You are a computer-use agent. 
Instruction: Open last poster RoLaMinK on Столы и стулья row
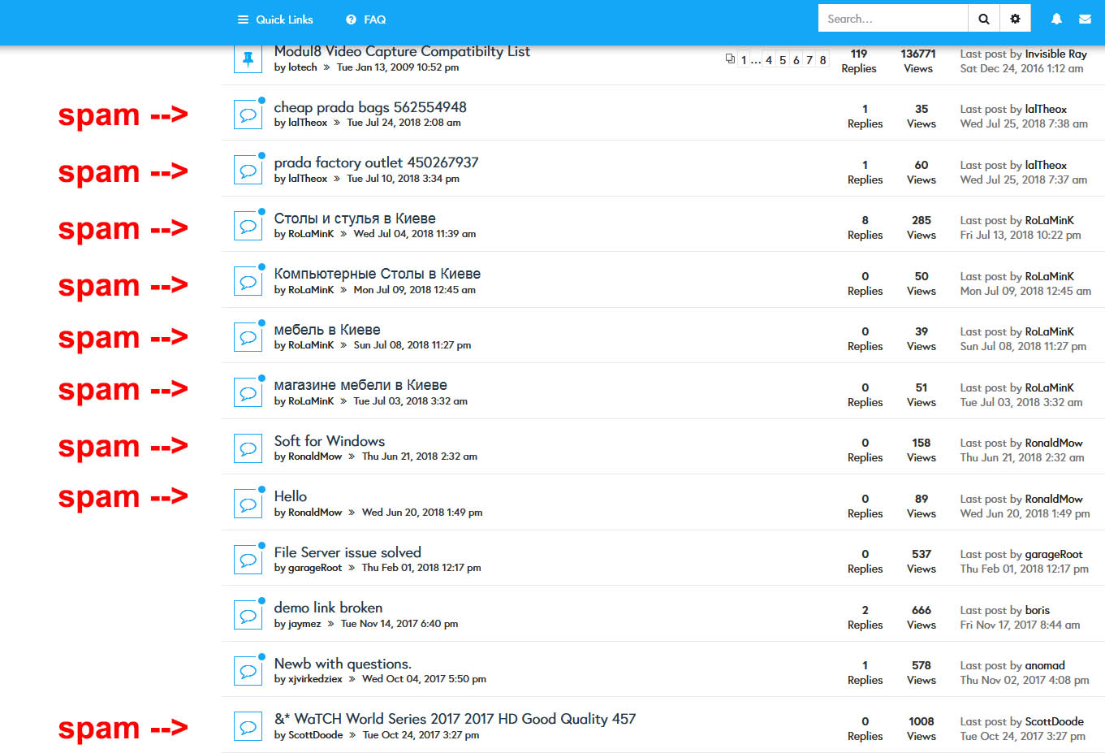click(1049, 220)
